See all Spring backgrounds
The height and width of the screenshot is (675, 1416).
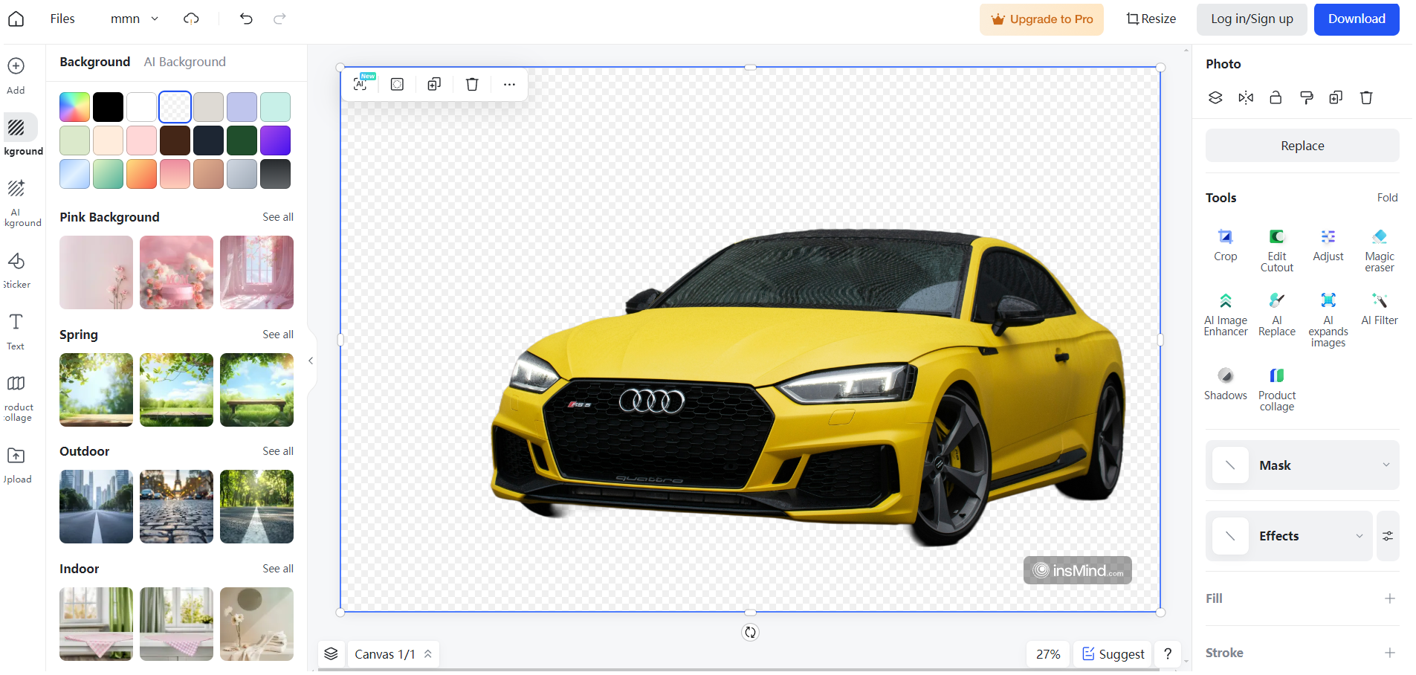tap(277, 335)
